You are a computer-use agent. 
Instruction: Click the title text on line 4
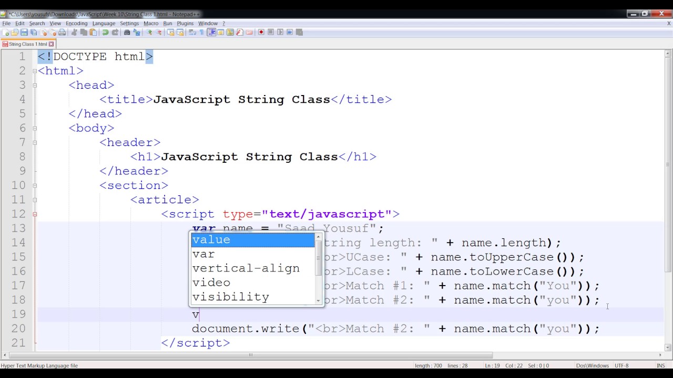pyautogui.click(x=241, y=100)
